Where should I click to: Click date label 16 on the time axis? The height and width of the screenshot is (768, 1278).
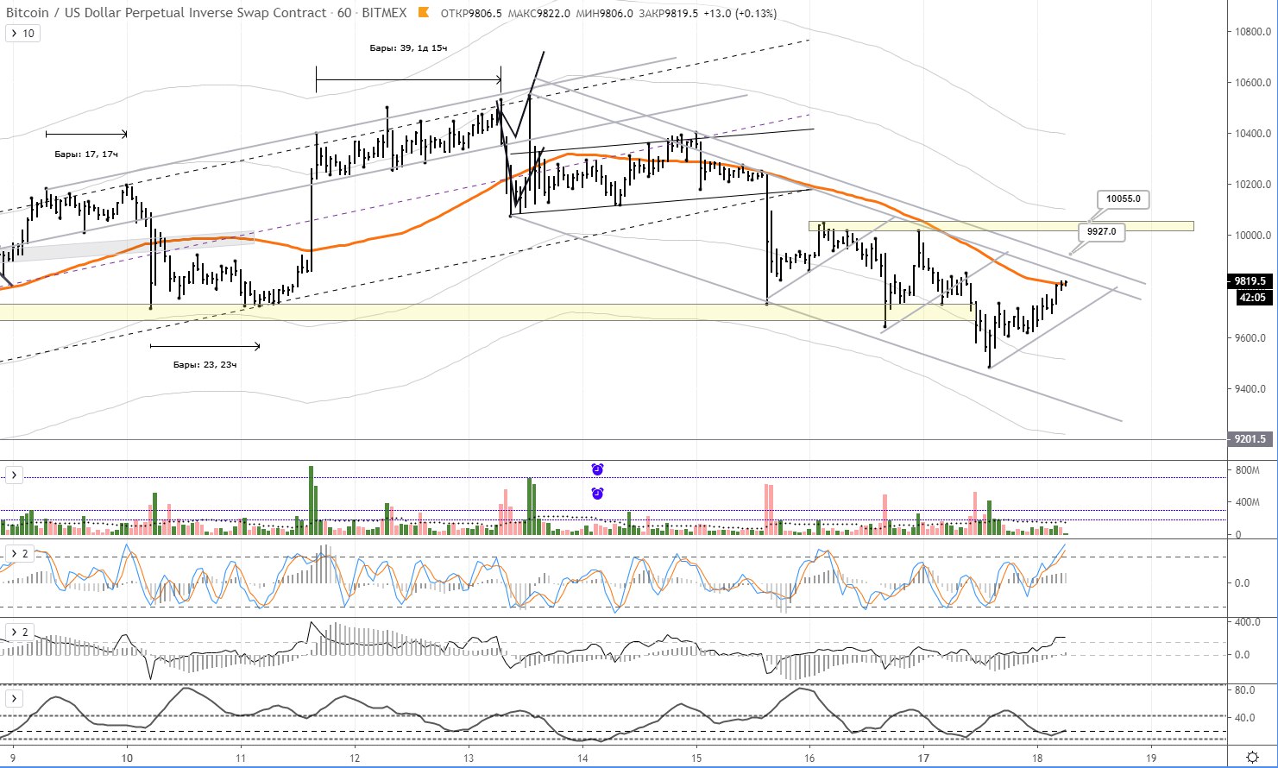809,758
